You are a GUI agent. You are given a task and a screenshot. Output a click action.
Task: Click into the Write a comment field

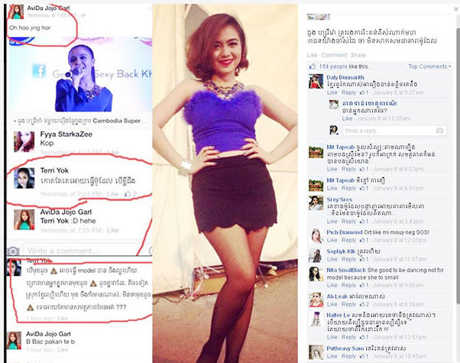tap(86, 251)
